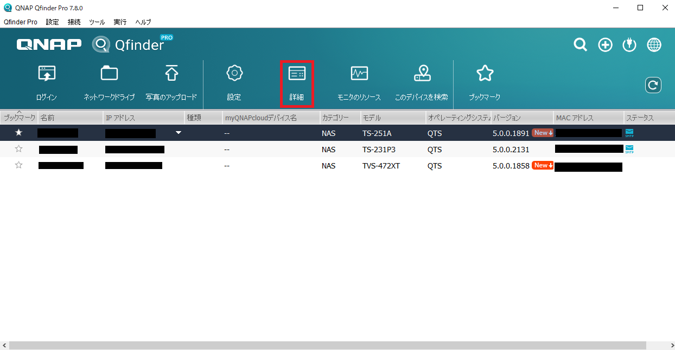Sort by モデル column header

[x=393, y=118]
